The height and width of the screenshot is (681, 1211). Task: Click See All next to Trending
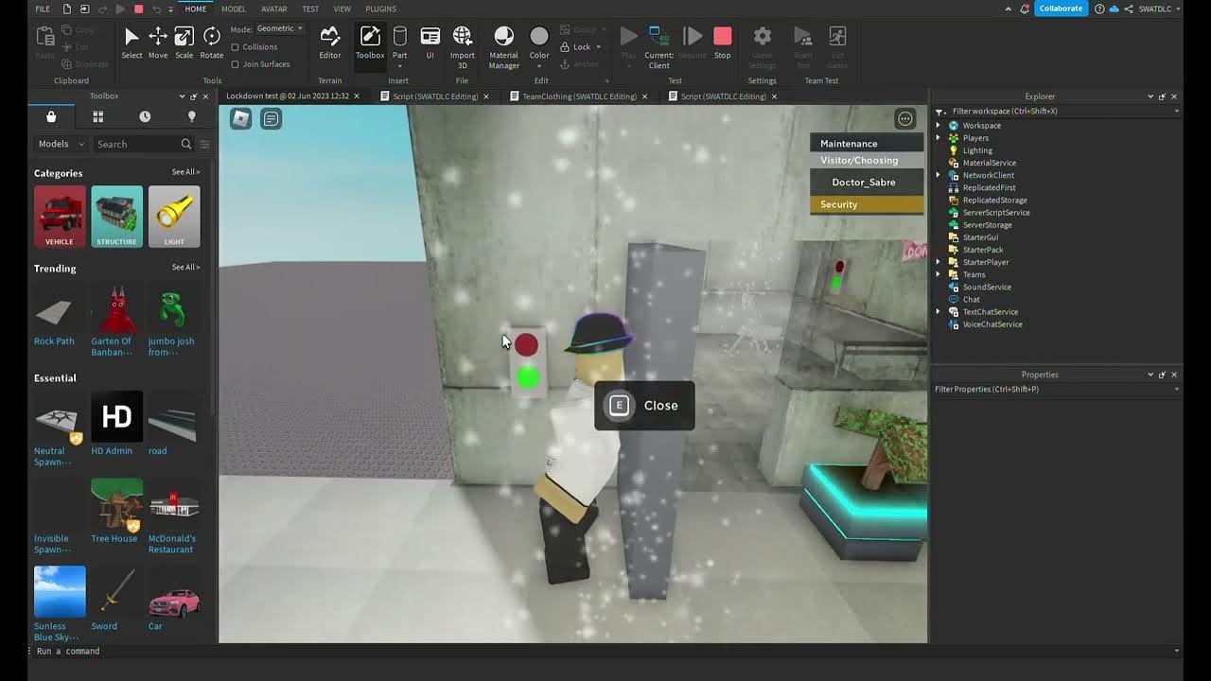point(185,268)
